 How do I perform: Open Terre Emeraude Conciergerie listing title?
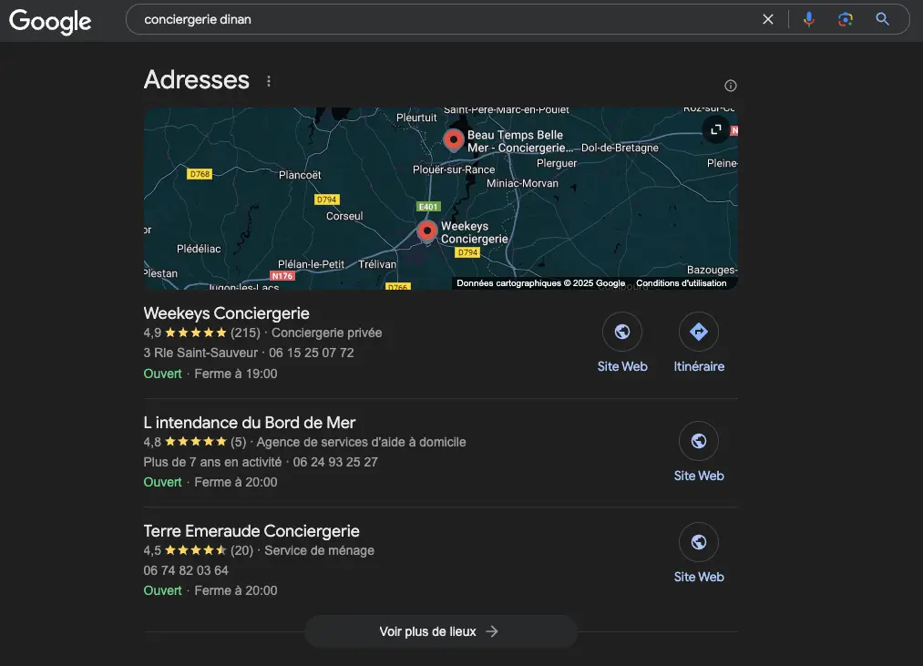click(x=251, y=531)
